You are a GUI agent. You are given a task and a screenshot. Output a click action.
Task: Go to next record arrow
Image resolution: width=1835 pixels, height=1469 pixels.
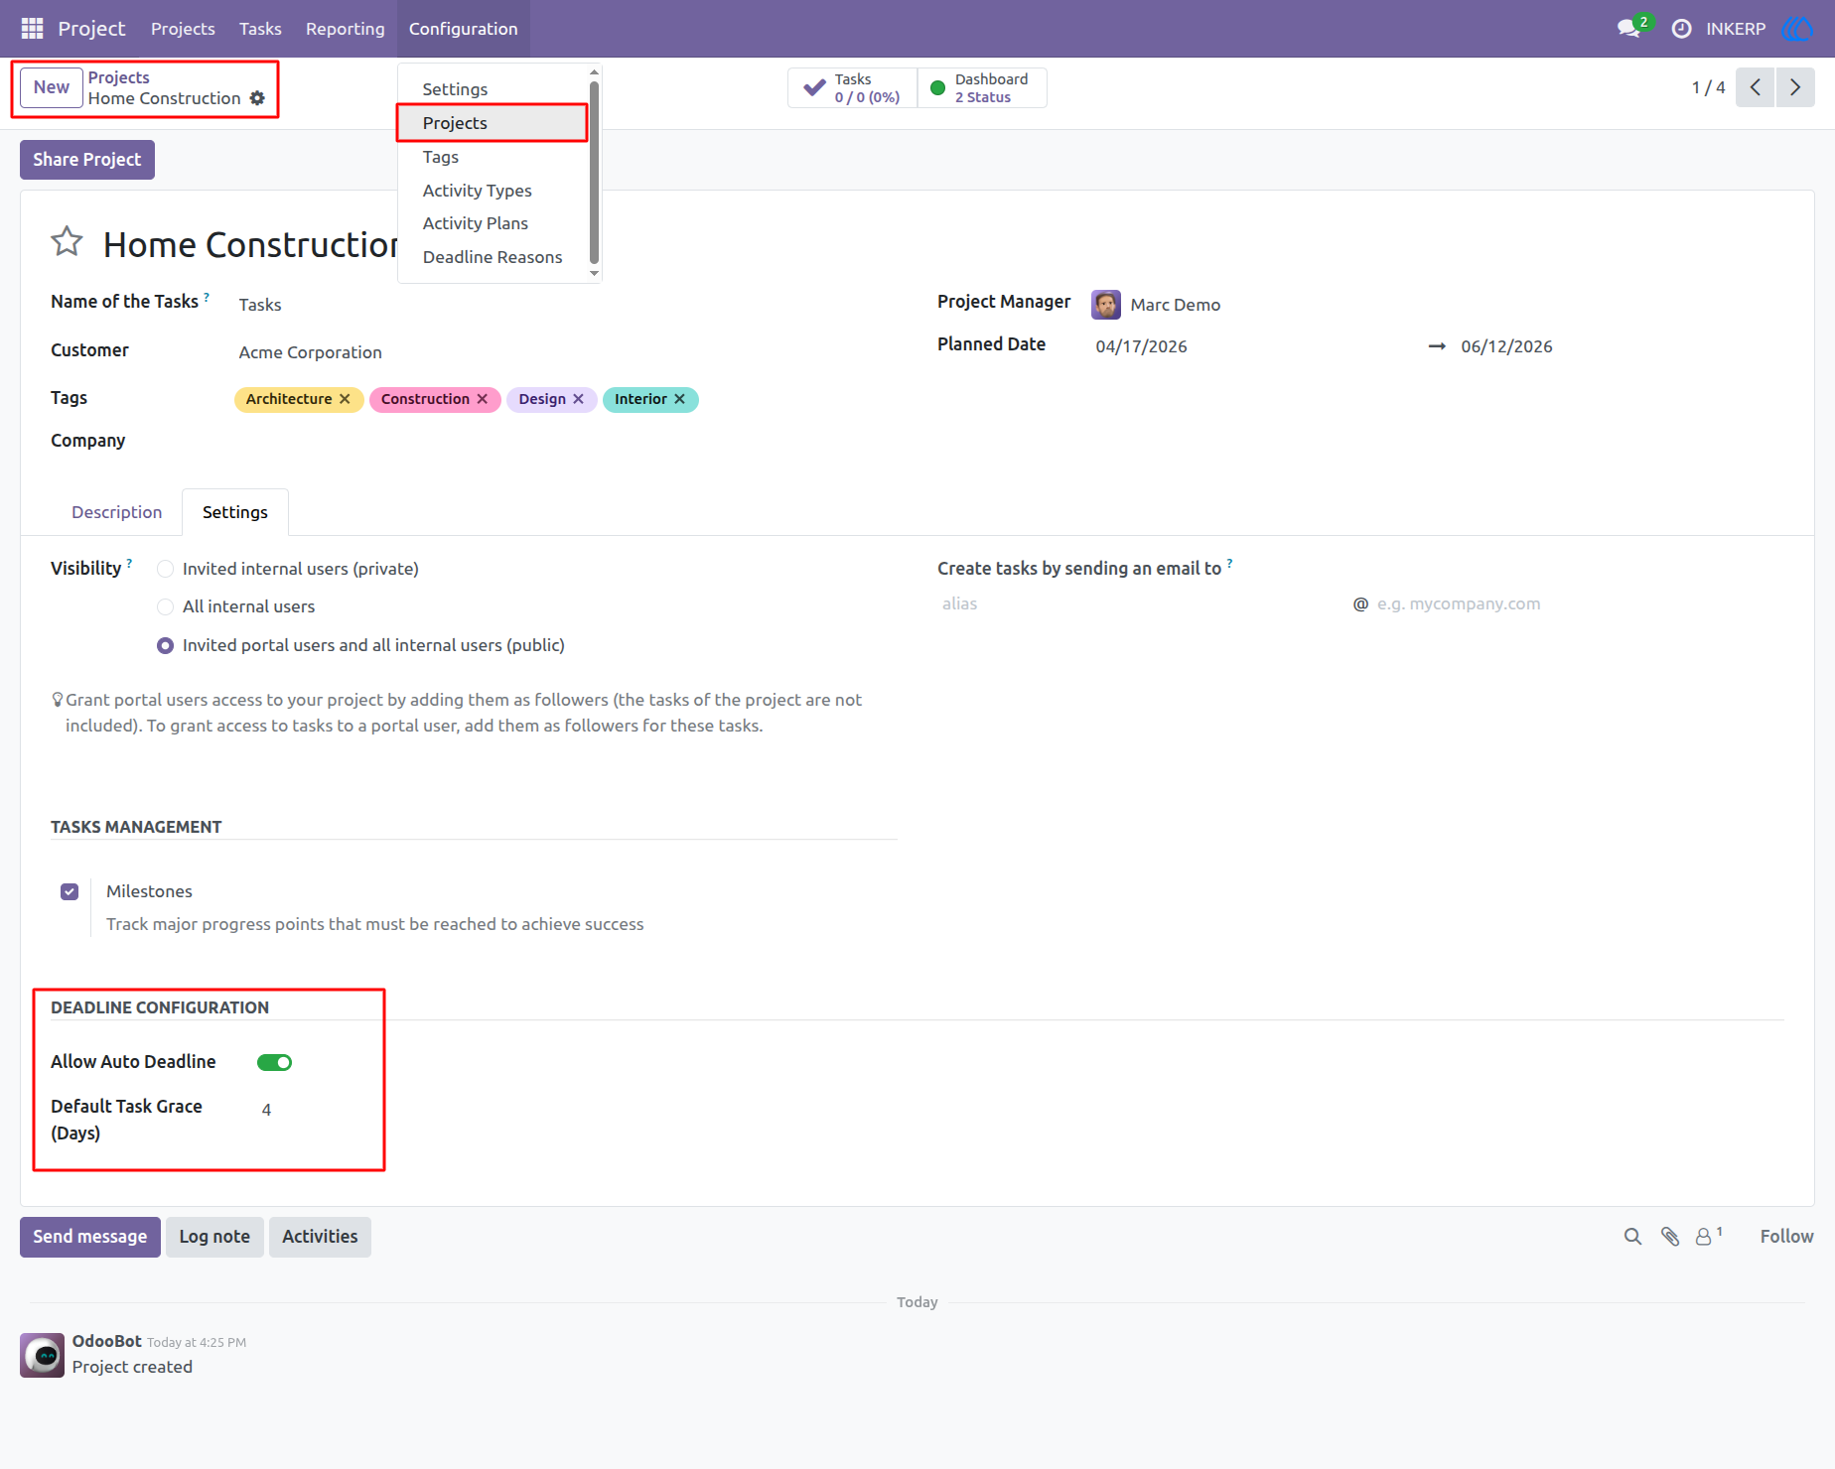pos(1795,87)
